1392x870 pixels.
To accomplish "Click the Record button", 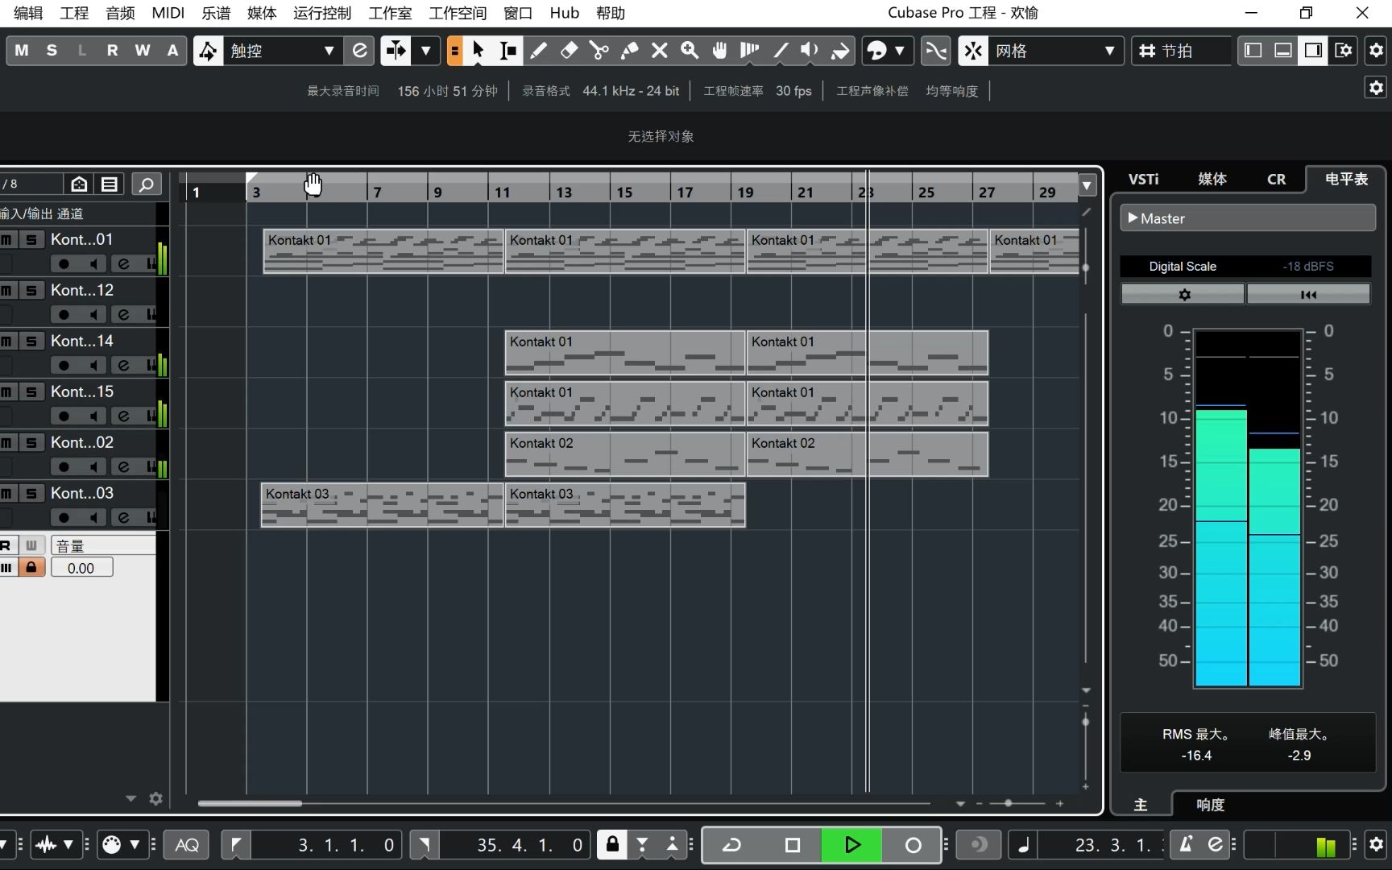I will [x=912, y=844].
